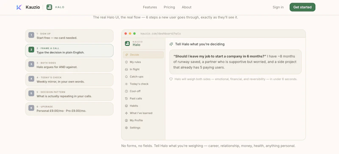Click the sun icon for Today's check
339x154 pixels.
126,84
